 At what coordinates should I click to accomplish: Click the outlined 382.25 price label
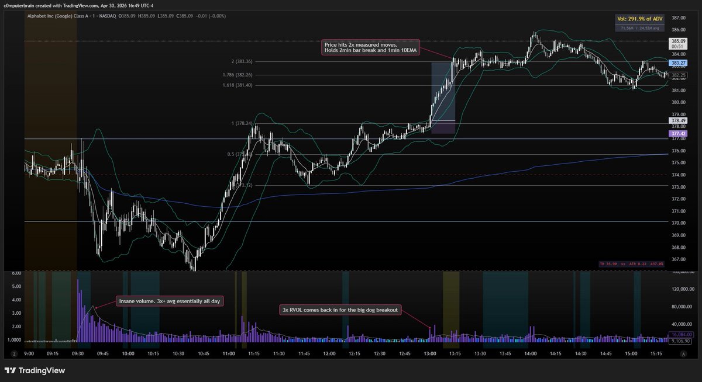click(x=679, y=75)
